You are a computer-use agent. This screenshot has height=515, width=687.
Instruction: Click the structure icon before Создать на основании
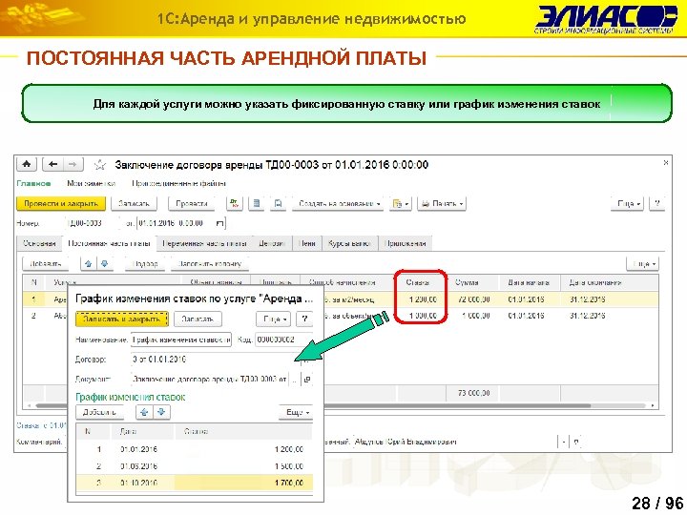point(278,204)
